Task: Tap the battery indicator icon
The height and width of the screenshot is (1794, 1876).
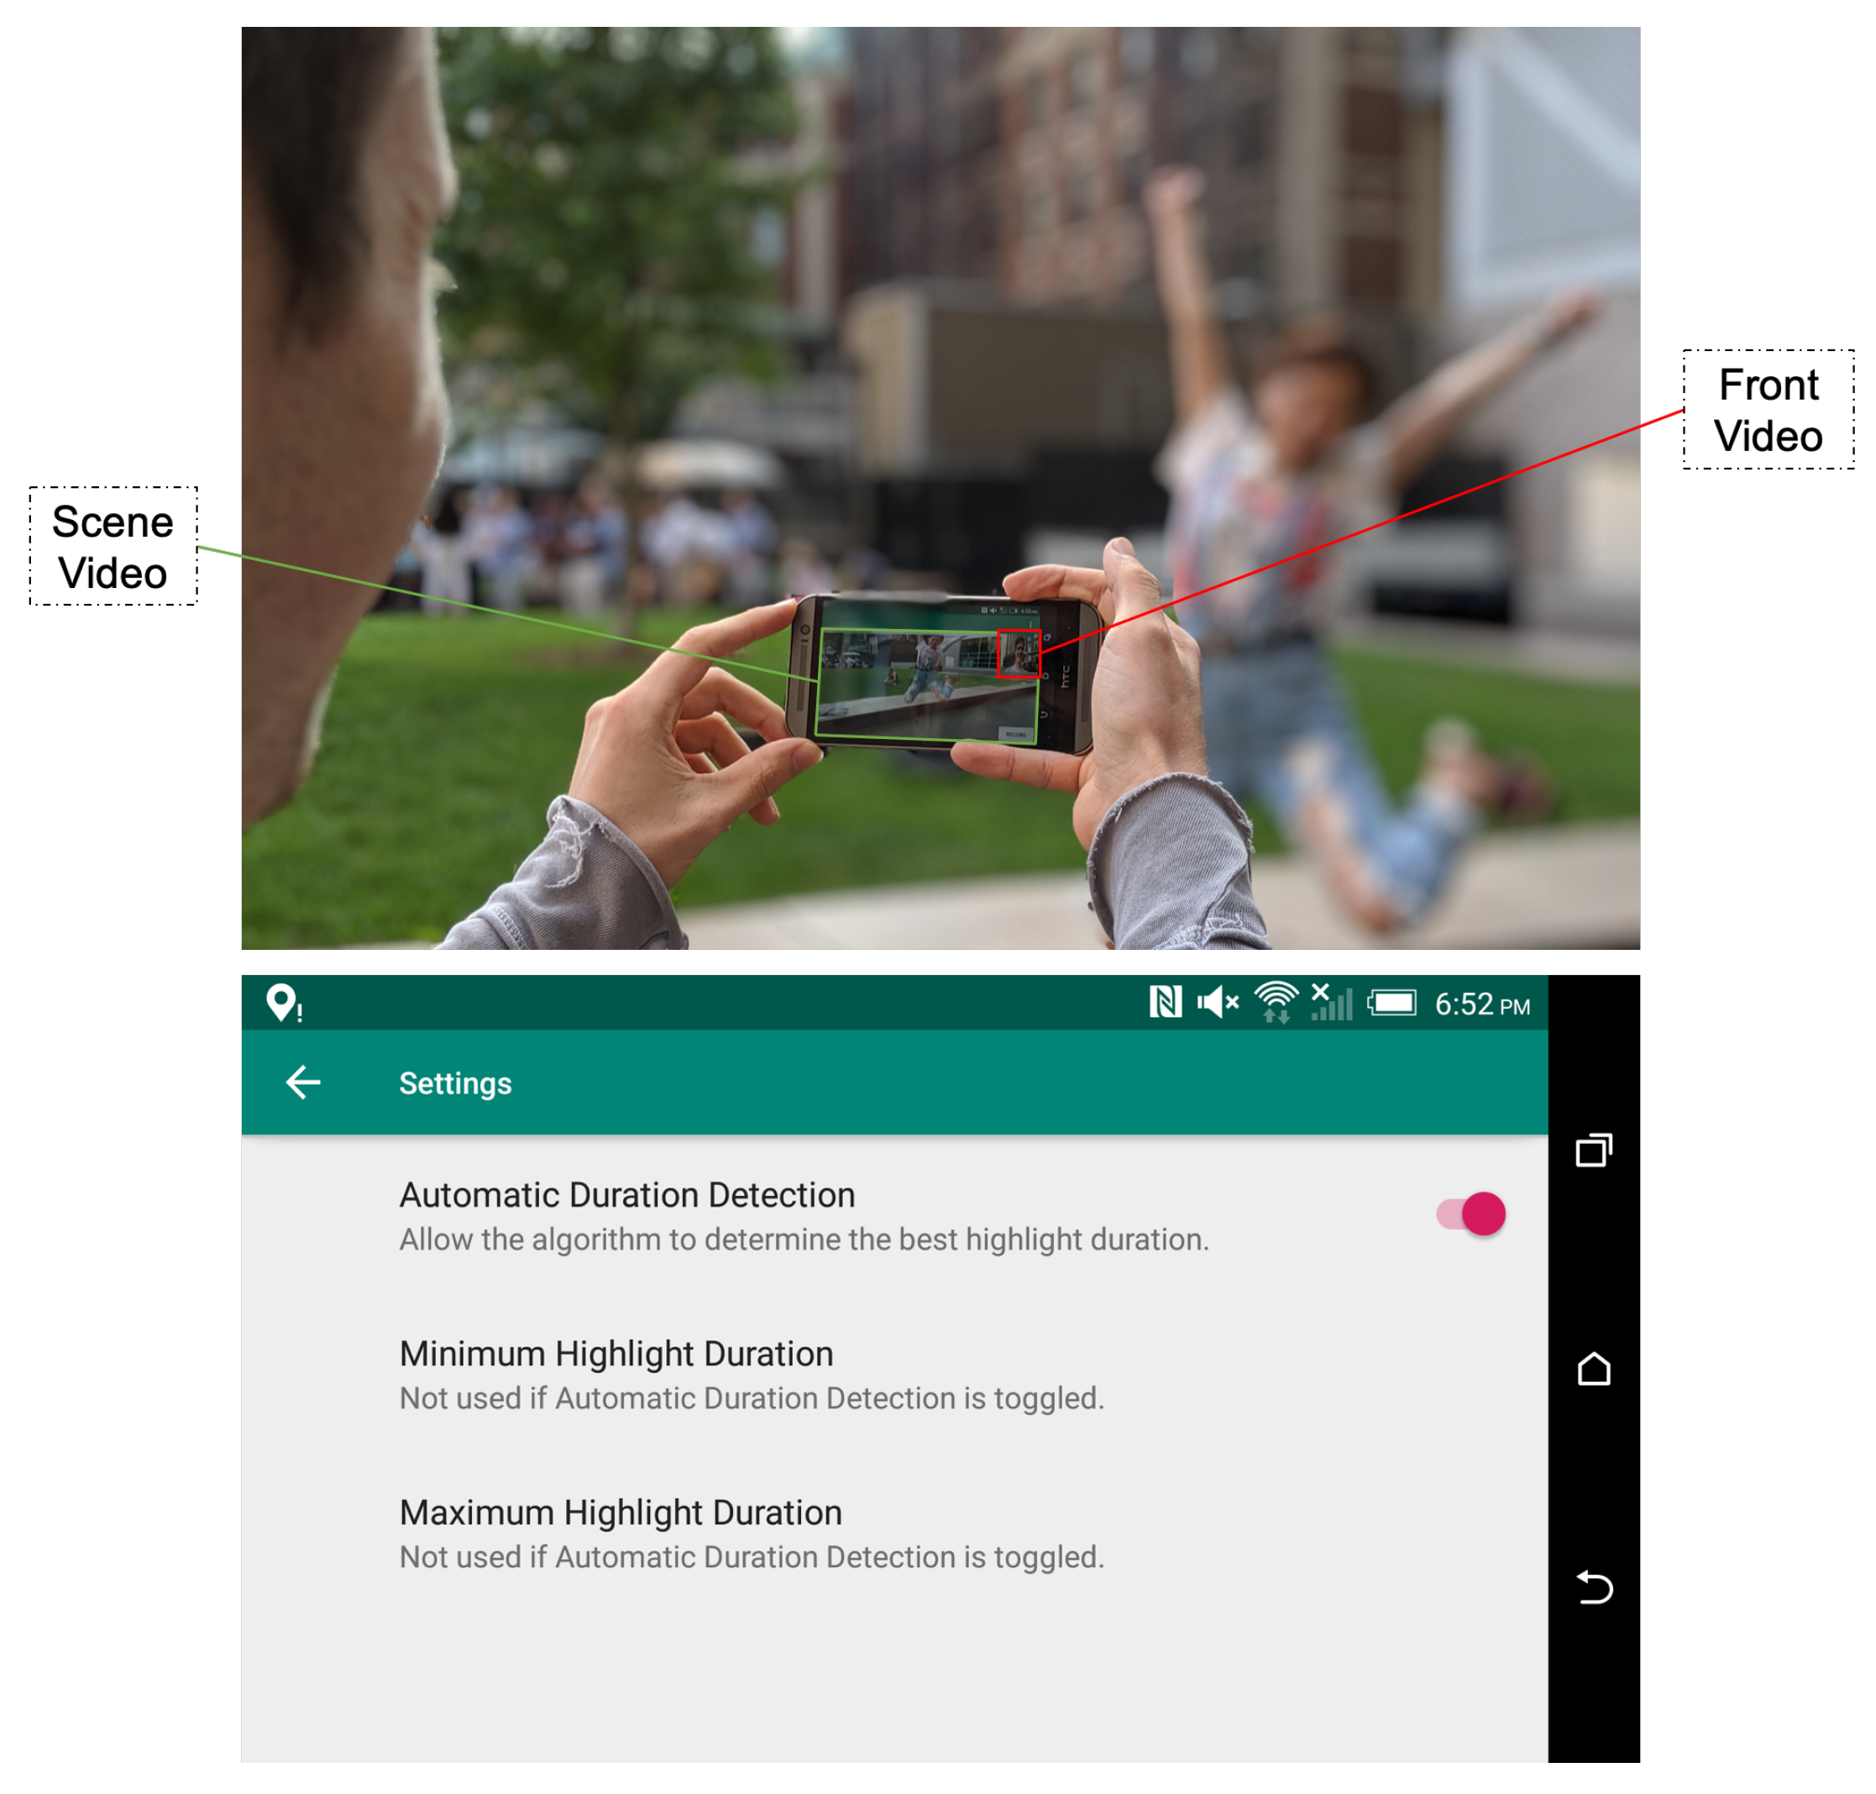Action: tap(1391, 1002)
